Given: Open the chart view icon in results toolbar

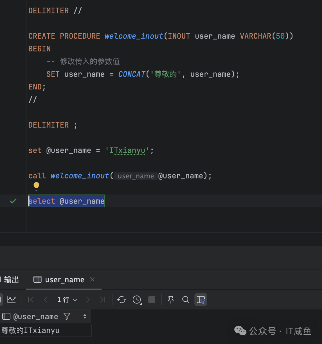Looking at the screenshot, I should (x=12, y=300).
